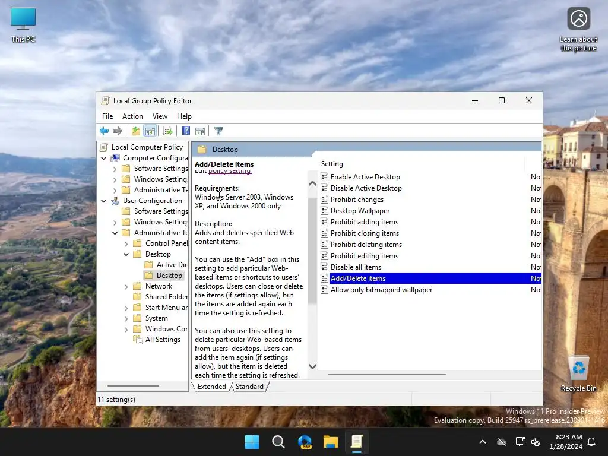The width and height of the screenshot is (608, 456).
Task: Click the Export List toolbar icon
Action: click(168, 131)
